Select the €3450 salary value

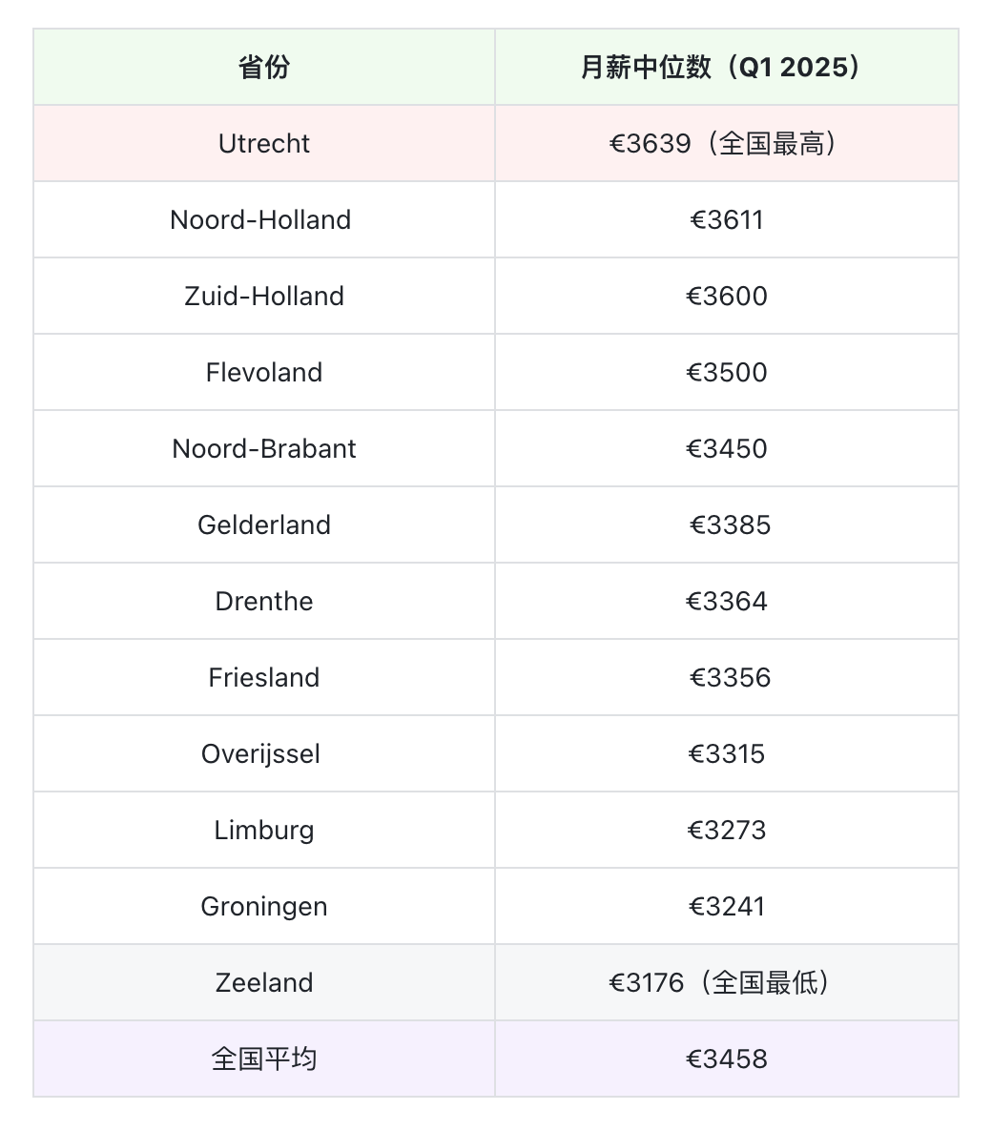click(x=727, y=448)
